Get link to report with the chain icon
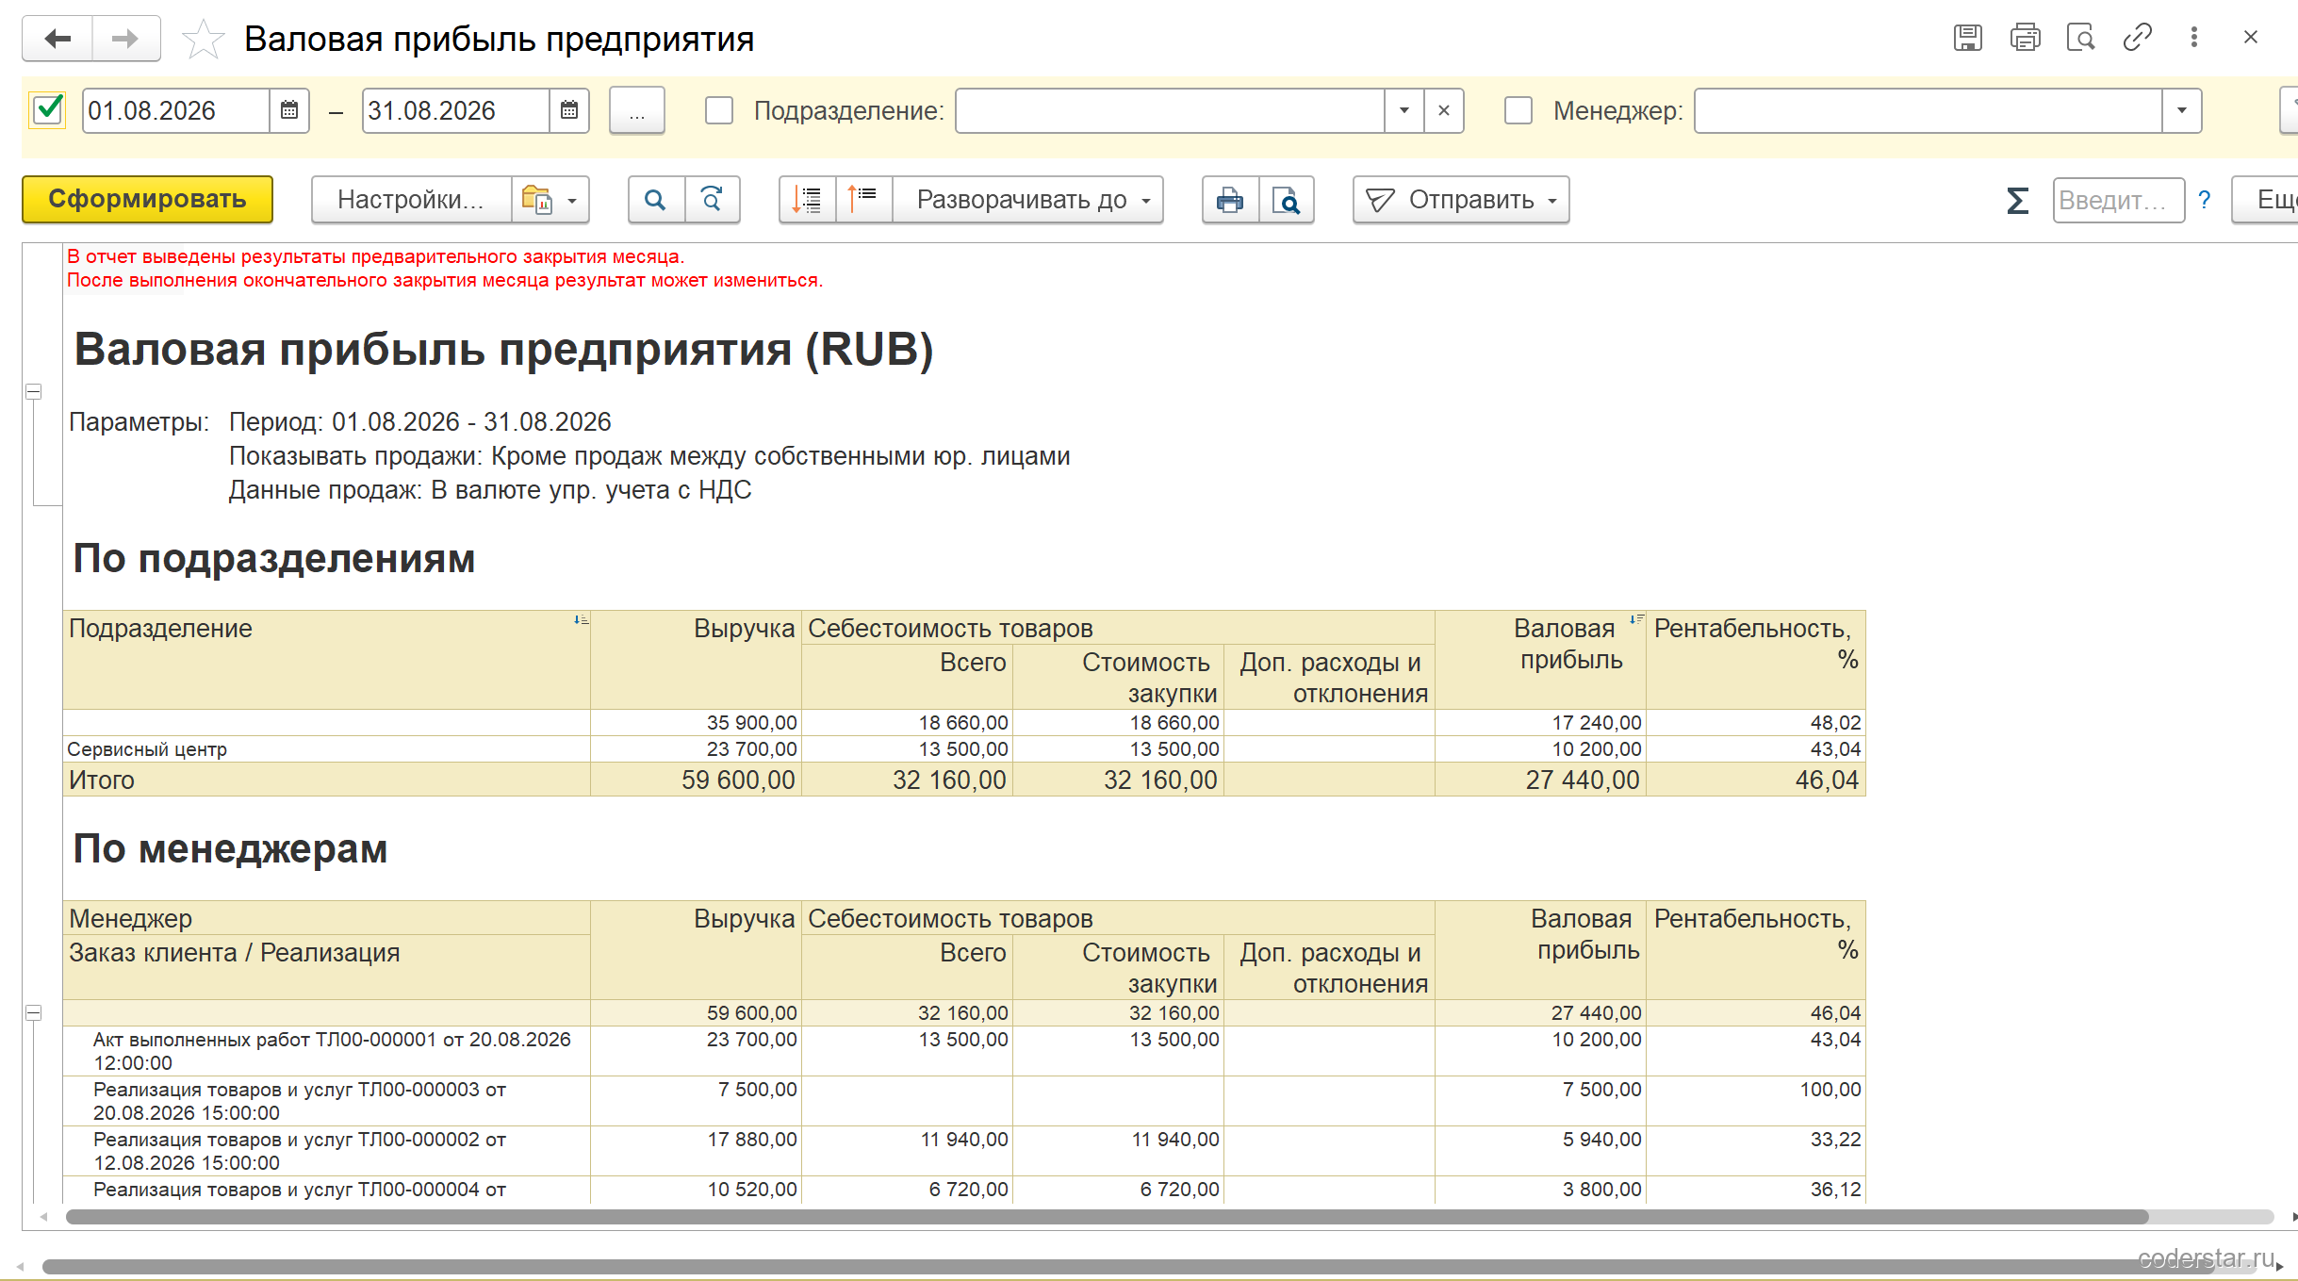This screenshot has width=2298, height=1281. coord(2137,38)
